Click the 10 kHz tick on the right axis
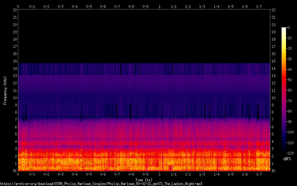 274,98
